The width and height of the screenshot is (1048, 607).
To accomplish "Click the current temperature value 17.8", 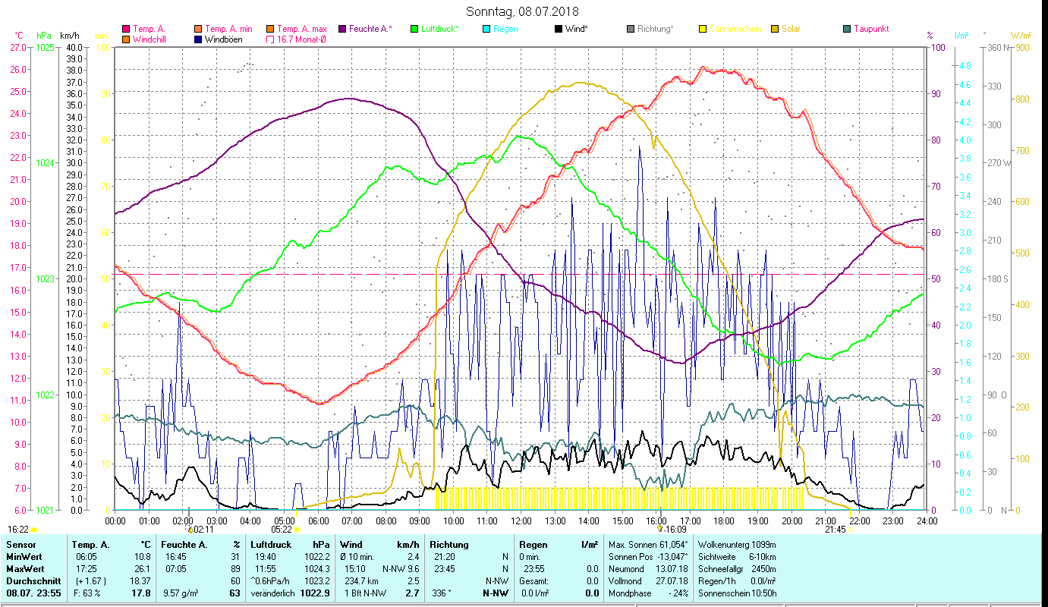I will pos(141,593).
